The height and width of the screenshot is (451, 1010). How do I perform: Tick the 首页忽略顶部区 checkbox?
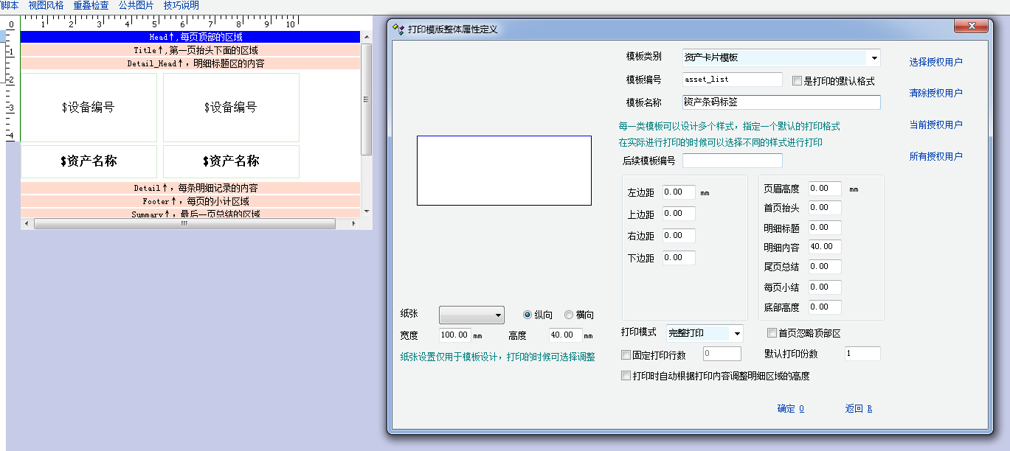tap(772, 333)
